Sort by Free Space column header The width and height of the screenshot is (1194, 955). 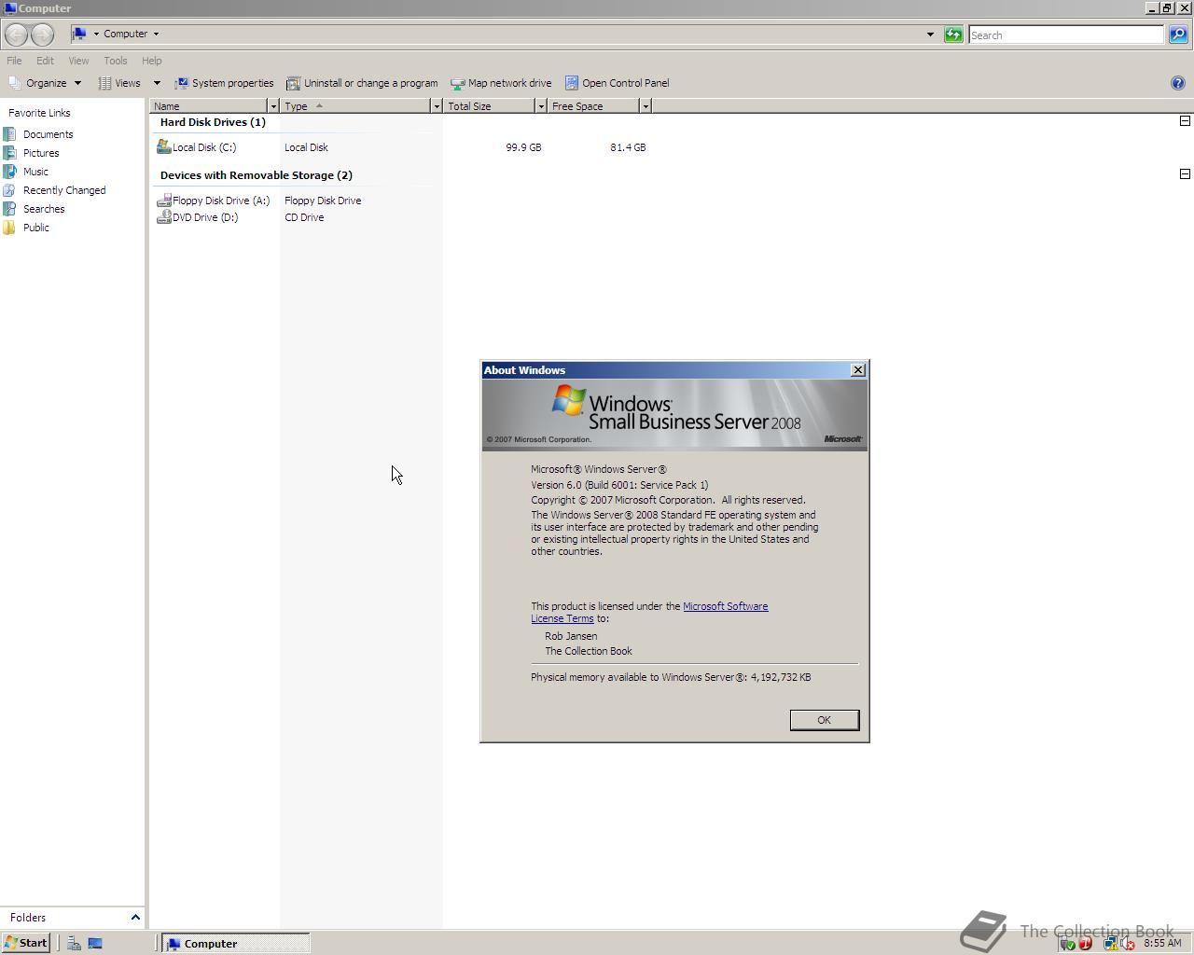tap(593, 106)
